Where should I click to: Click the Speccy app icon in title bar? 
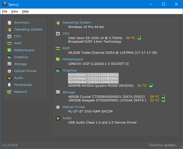(5, 4)
